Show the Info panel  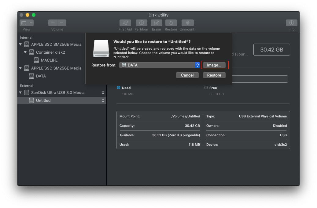point(291,23)
